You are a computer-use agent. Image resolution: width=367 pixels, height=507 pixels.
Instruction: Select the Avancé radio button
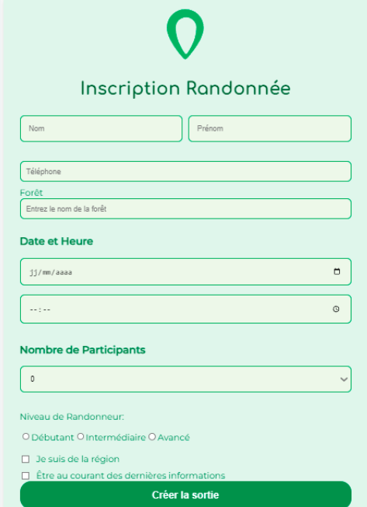pyautogui.click(x=152, y=437)
